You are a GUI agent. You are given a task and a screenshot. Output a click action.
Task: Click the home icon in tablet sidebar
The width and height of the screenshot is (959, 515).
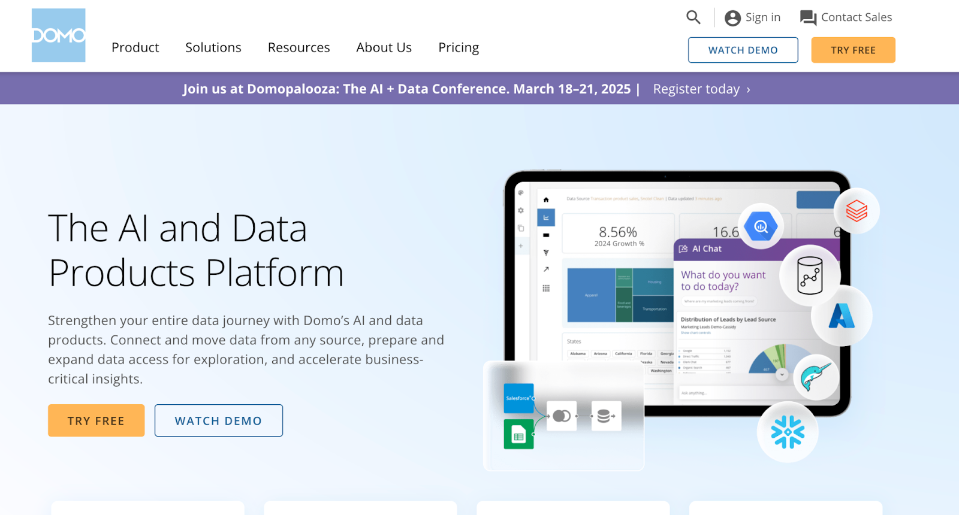coord(546,200)
